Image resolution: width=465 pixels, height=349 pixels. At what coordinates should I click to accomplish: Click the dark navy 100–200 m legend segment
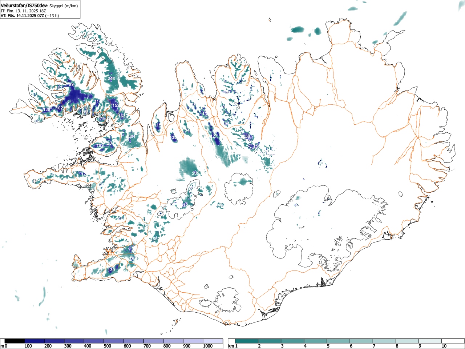pos(35,341)
